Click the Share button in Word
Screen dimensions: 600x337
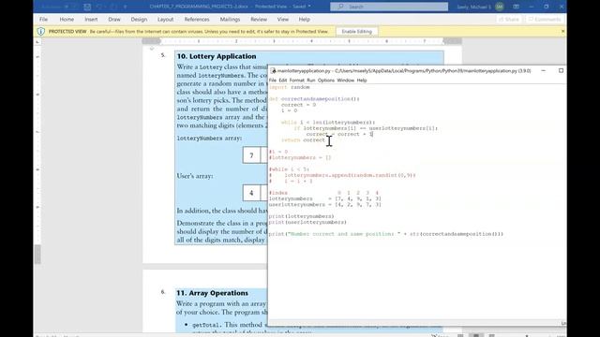click(509, 19)
